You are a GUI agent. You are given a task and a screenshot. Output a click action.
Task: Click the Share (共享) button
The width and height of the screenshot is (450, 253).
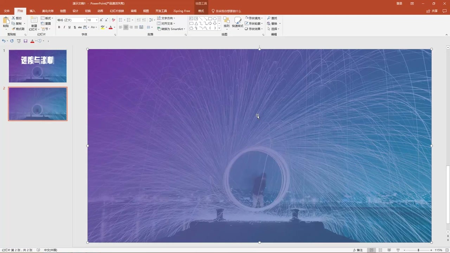tap(432, 11)
